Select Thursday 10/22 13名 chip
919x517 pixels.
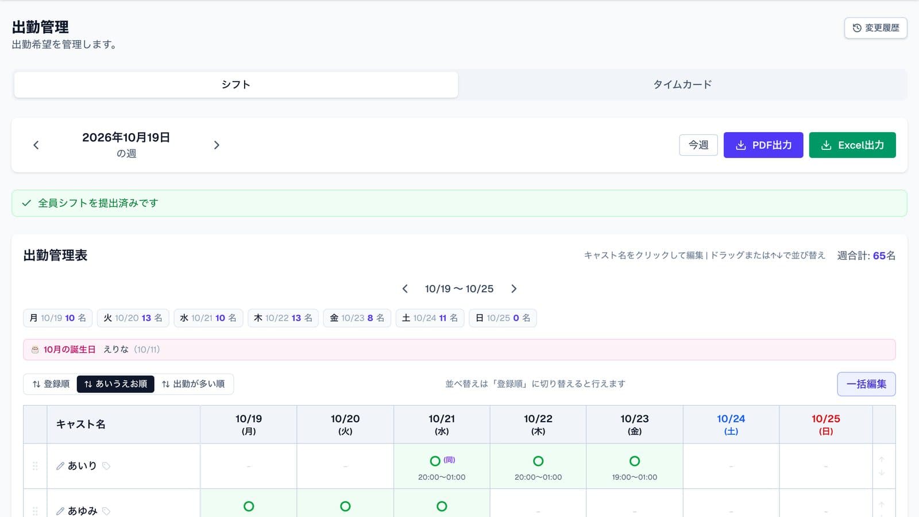pyautogui.click(x=283, y=318)
